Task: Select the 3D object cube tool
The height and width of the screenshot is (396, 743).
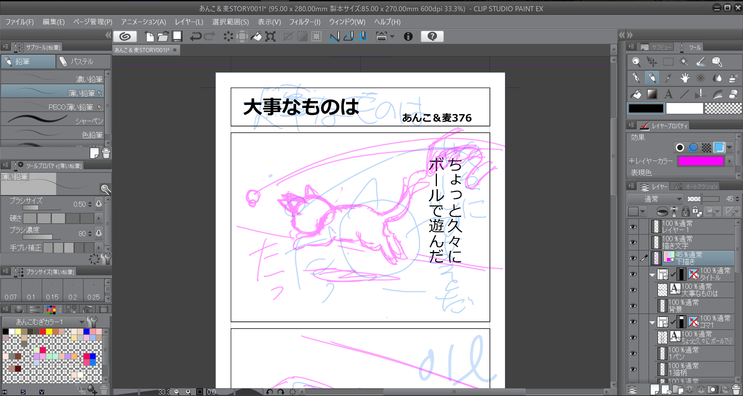Action: (x=717, y=62)
